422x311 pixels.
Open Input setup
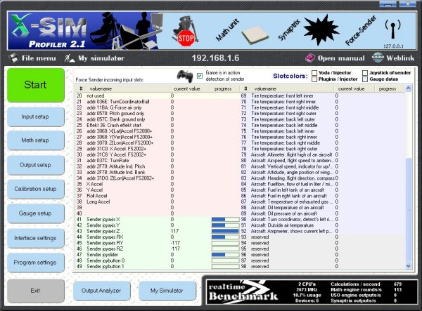[36, 117]
